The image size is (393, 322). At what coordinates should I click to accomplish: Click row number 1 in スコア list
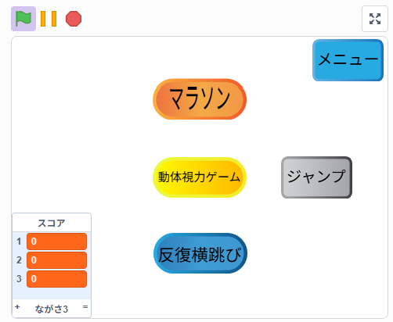(x=19, y=241)
